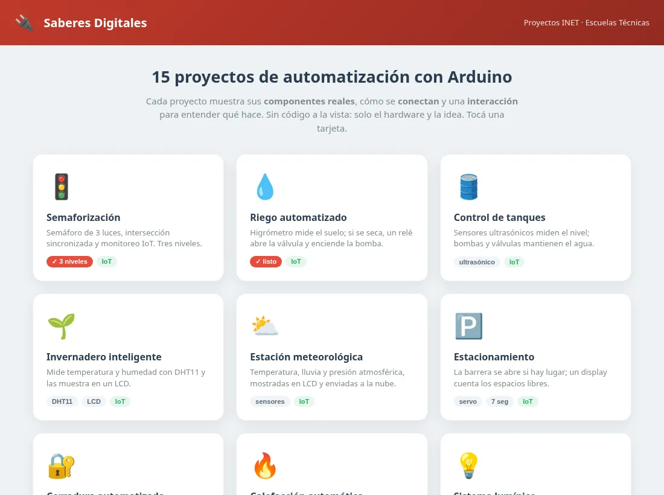The image size is (664, 495).
Task: Open the Estacionamiento project title
Action: [494, 357]
